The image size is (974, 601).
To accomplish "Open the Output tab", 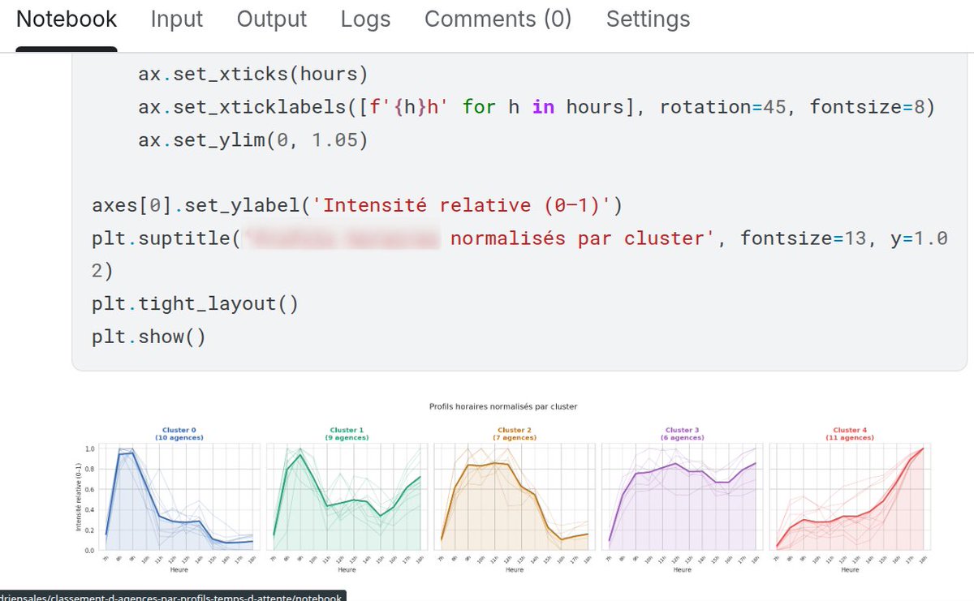I will 272,19.
